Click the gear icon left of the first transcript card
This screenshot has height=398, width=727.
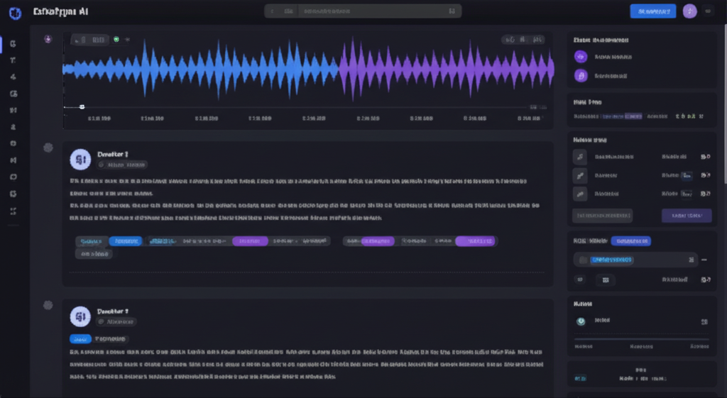(48, 148)
